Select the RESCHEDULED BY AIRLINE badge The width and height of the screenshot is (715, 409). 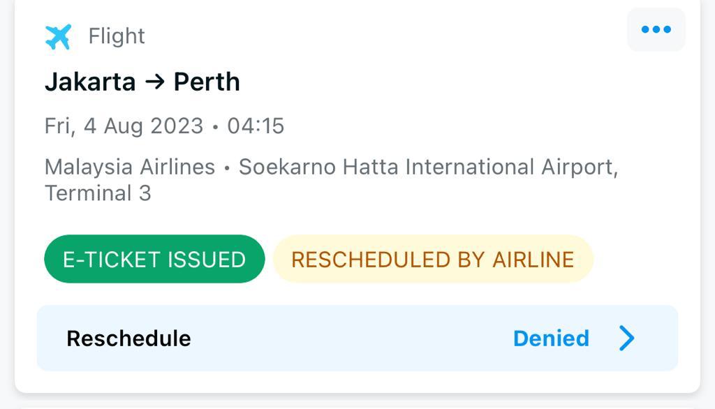click(x=432, y=259)
